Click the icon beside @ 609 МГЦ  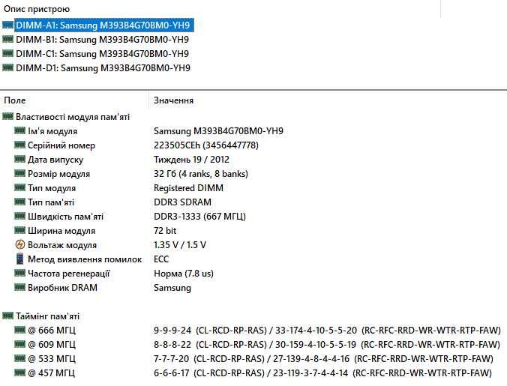click(19, 344)
